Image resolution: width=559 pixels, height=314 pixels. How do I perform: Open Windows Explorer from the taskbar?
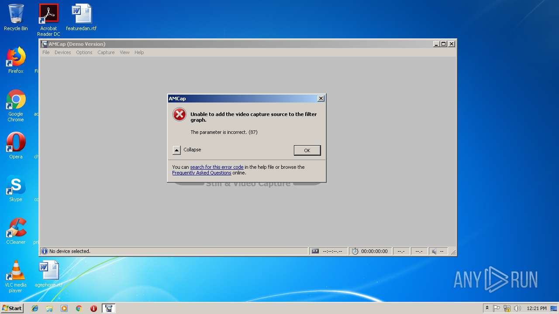[x=49, y=308]
